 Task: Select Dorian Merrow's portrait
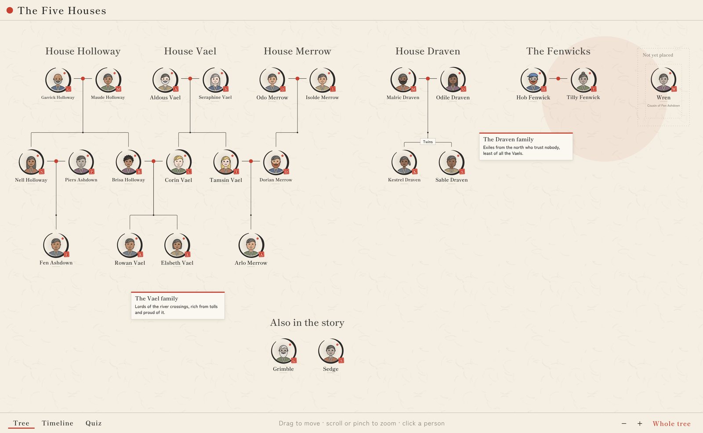pos(276,162)
